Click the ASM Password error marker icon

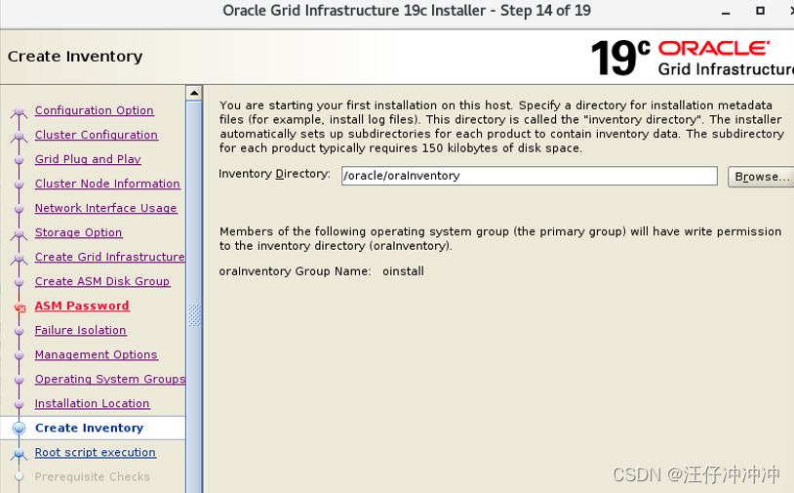[20, 308]
